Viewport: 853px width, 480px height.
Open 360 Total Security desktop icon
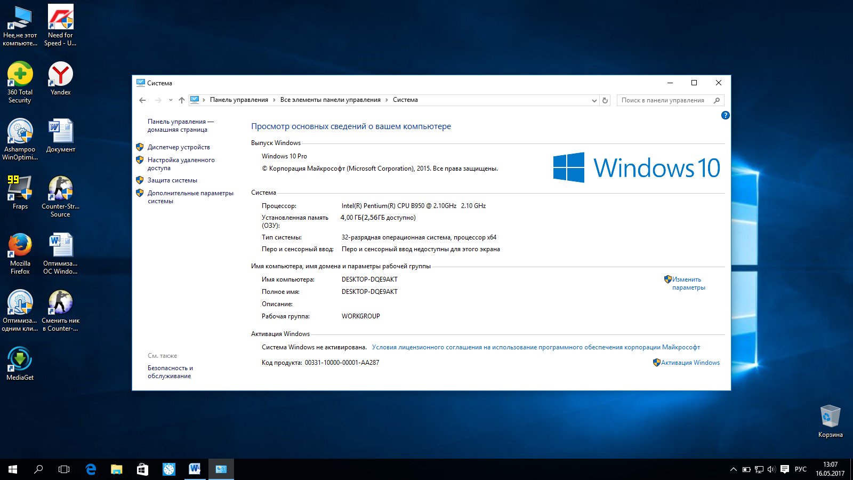(x=20, y=83)
